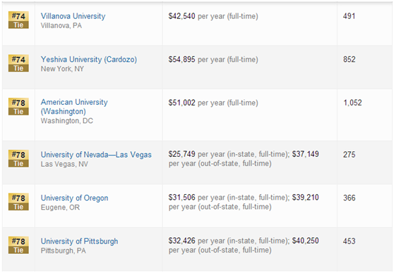Image resolution: width=394 pixels, height=273 pixels.
Task: Open the Villanova University link
Action: [x=73, y=16]
